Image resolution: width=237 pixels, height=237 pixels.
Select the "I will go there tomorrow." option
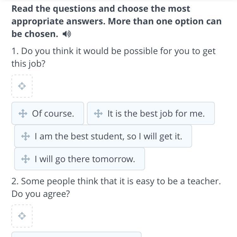(x=85, y=159)
